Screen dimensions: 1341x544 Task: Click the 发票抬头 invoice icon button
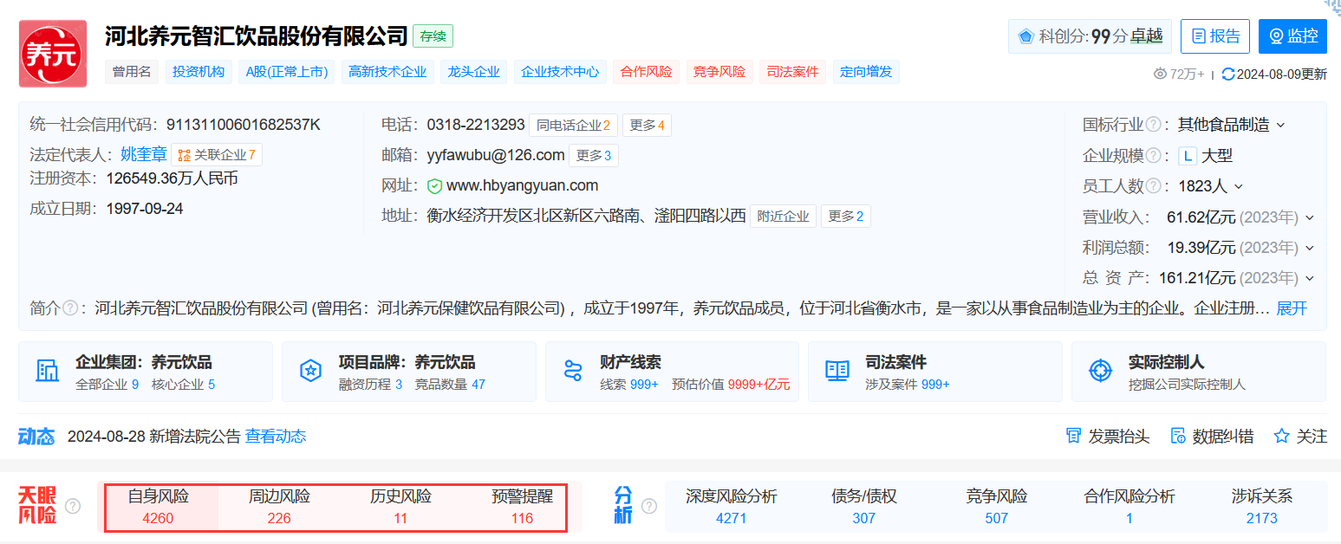[x=1073, y=436]
